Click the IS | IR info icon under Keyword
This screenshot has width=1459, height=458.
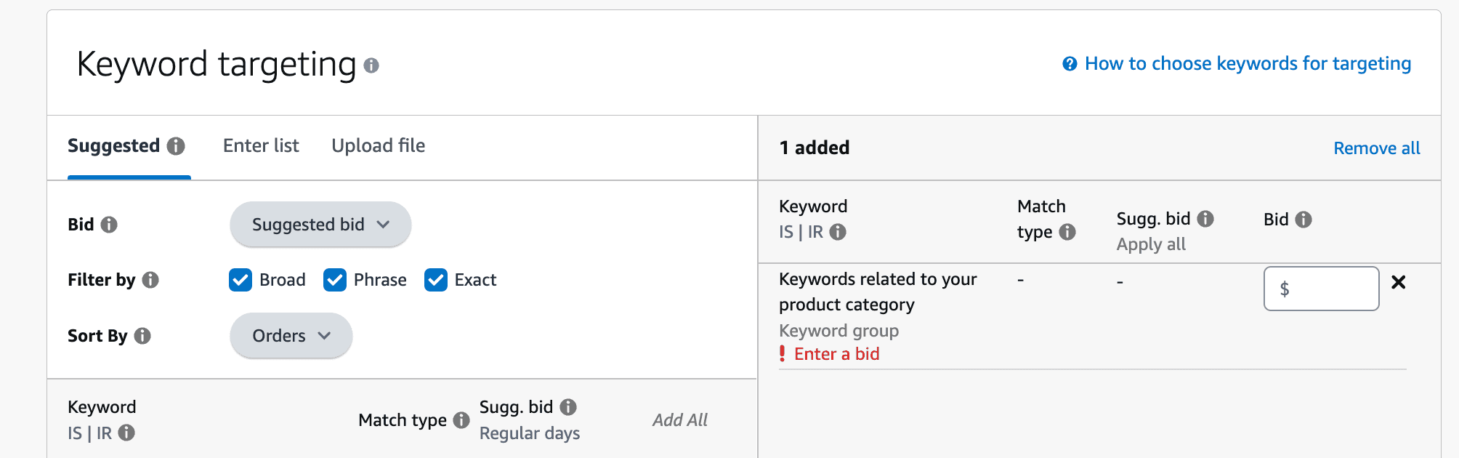(x=839, y=233)
